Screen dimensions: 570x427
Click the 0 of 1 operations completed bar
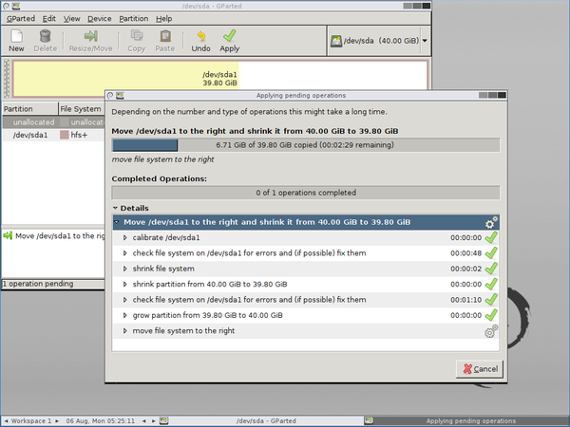tap(306, 193)
